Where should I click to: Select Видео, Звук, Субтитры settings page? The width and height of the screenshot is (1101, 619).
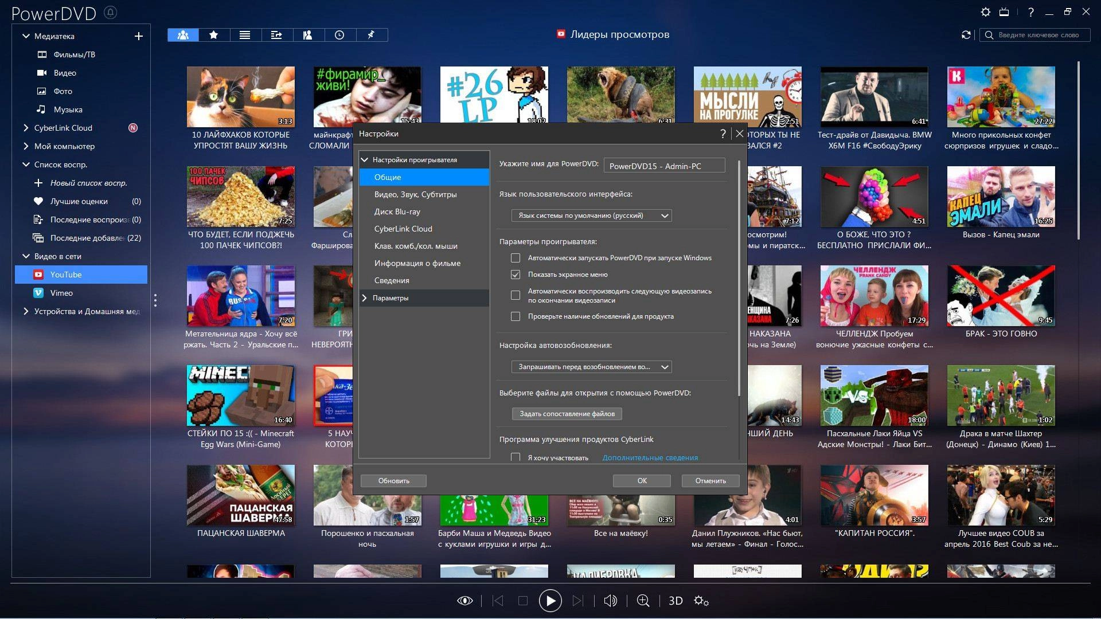(424, 194)
